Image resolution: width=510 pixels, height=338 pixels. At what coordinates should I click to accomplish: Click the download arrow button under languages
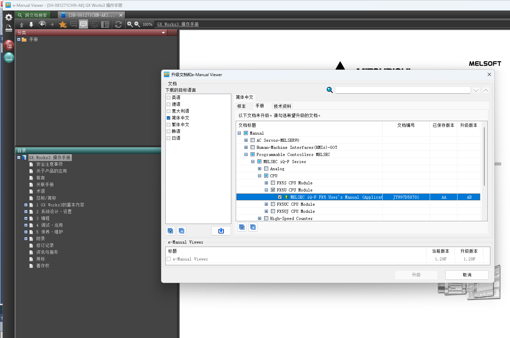221,231
